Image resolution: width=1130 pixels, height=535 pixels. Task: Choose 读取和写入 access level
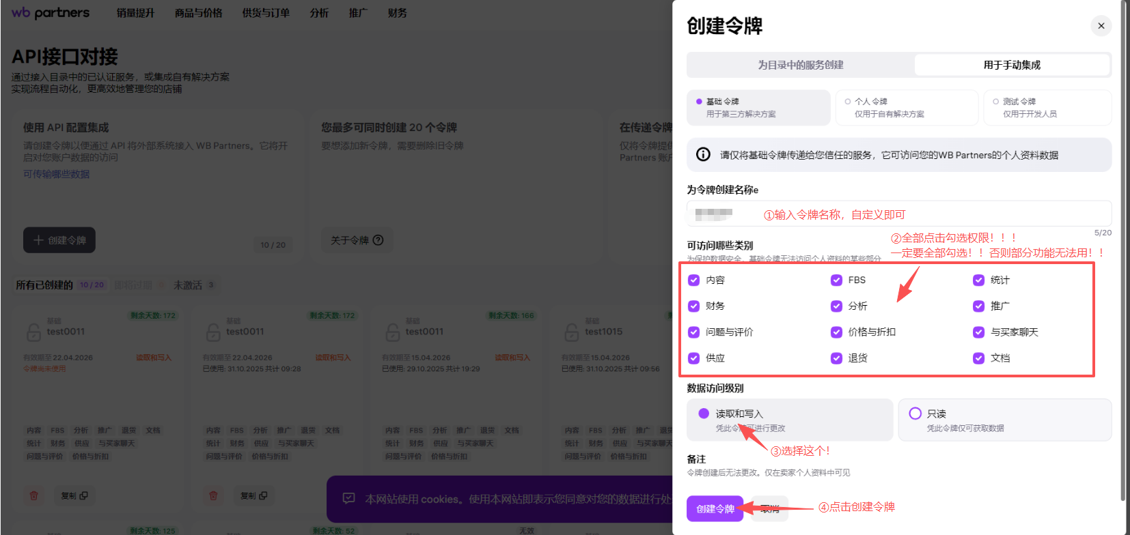click(x=790, y=420)
